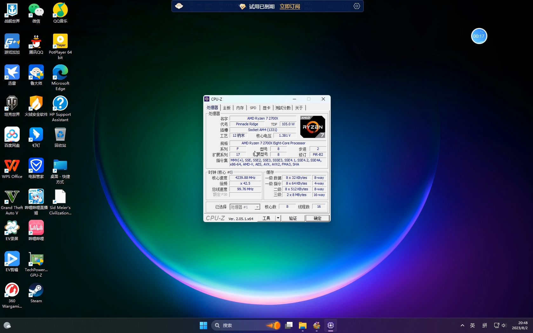Open the PotPlayer 64 bit shortcut
The image size is (533, 333).
[60, 46]
